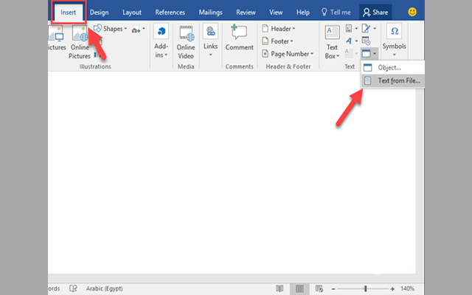Screen dimensions: 472x295
Task: Expand the Footer dropdown
Action: click(x=277, y=41)
